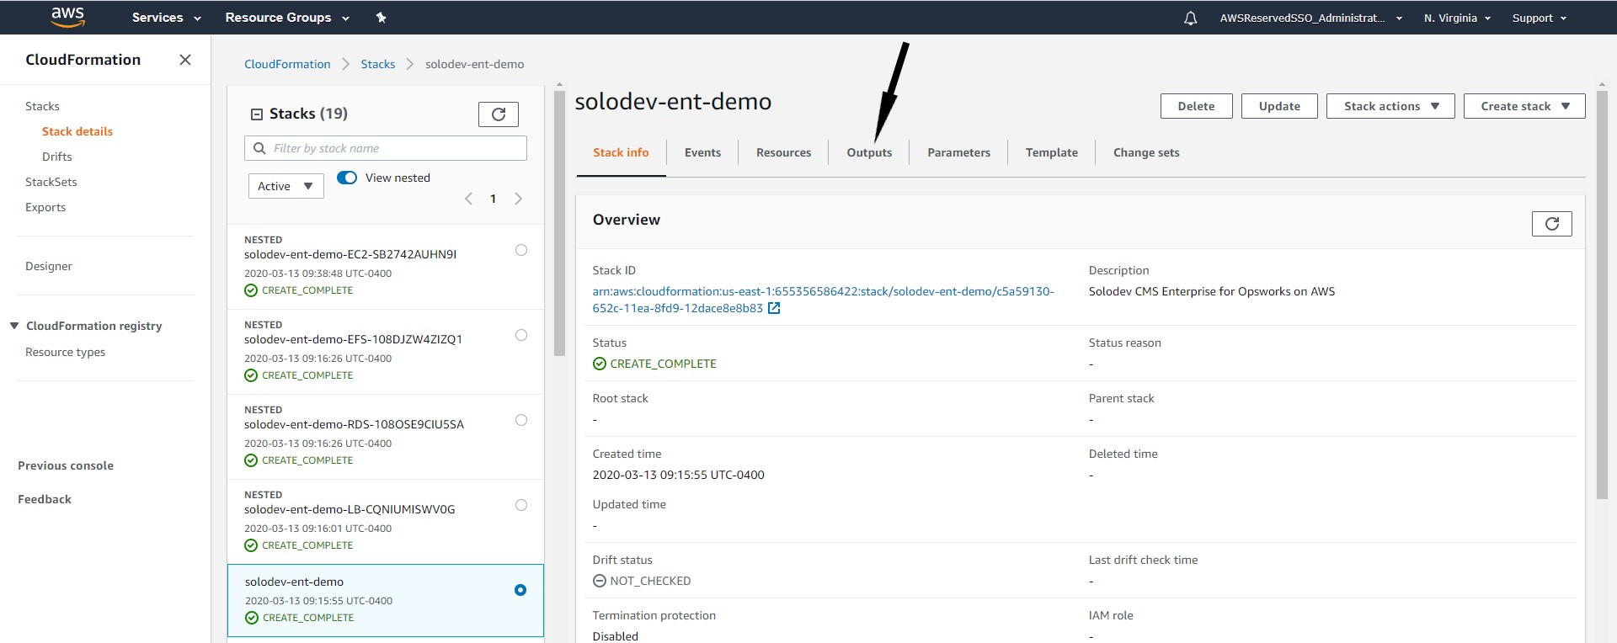1617x643 pixels.
Task: Open the AWSReservedSSO account menu
Action: click(x=1311, y=18)
